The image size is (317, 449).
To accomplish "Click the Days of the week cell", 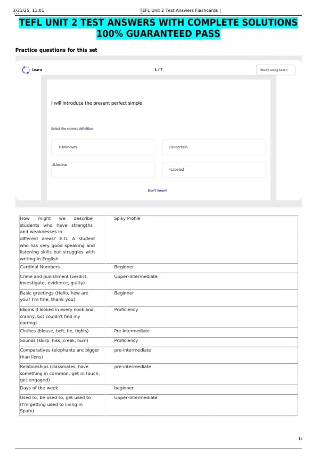I will click(x=62, y=390).
